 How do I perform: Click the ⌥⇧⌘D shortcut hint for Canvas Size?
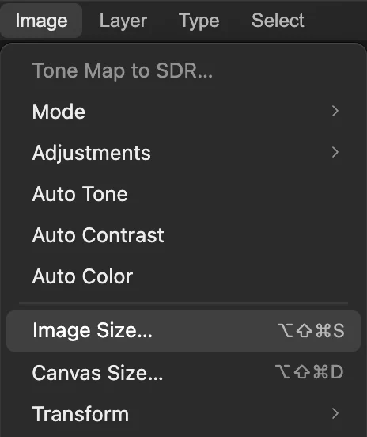click(x=309, y=372)
